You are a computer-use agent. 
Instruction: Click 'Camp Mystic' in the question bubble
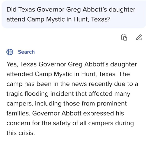[46, 20]
